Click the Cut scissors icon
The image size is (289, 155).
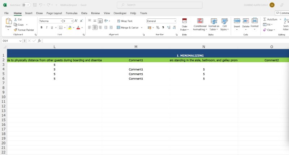point(15,20)
